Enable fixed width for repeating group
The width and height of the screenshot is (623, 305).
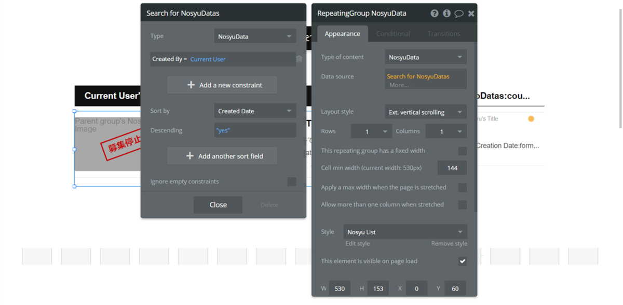tap(462, 151)
